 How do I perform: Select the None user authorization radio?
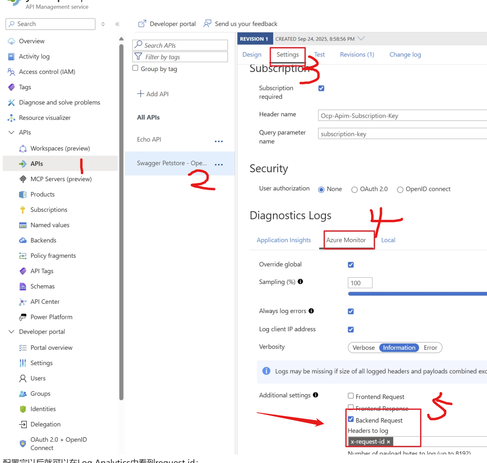321,189
